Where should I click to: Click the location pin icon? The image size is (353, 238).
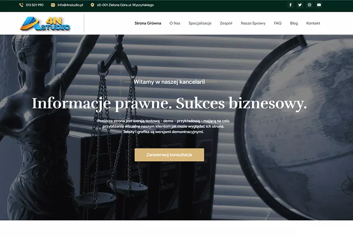click(x=92, y=5)
